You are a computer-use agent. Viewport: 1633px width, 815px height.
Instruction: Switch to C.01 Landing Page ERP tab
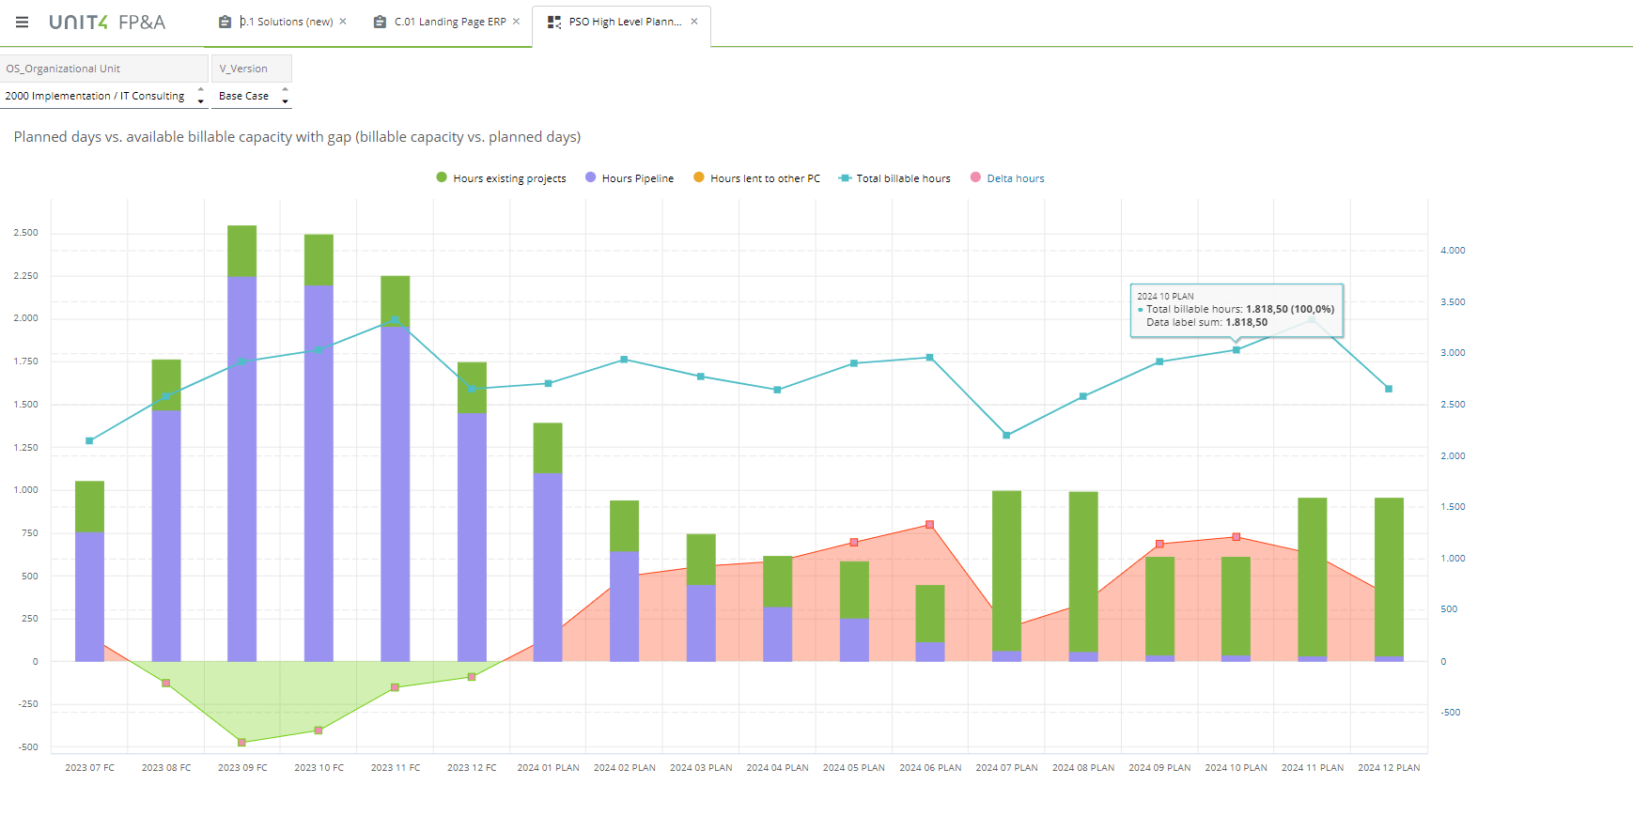[449, 22]
